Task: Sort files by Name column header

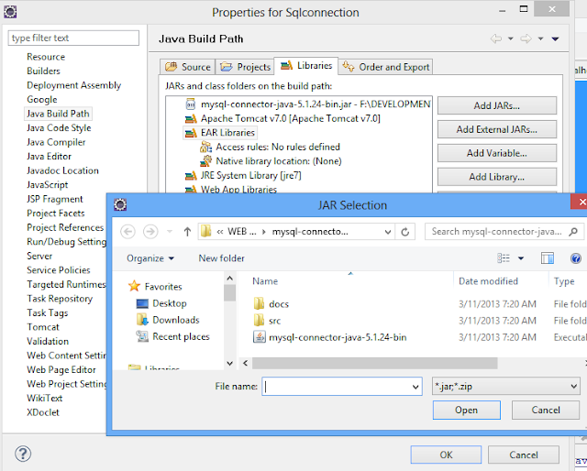Action: [x=265, y=281]
